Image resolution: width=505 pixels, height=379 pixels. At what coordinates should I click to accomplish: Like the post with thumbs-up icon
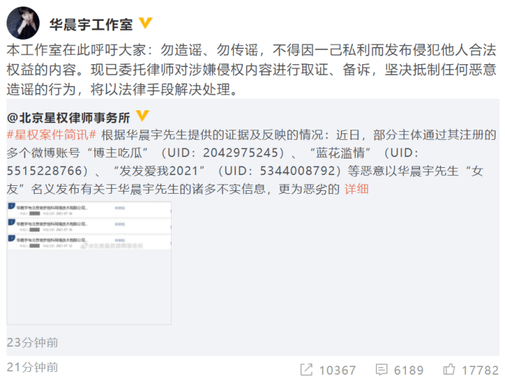[449, 369]
